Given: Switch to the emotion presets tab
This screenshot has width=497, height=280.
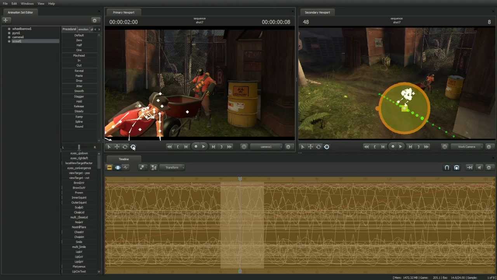Looking at the screenshot, I should [83, 29].
